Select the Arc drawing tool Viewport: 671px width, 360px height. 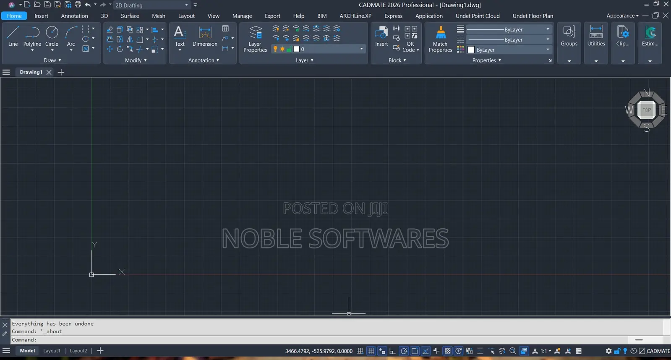point(71,36)
